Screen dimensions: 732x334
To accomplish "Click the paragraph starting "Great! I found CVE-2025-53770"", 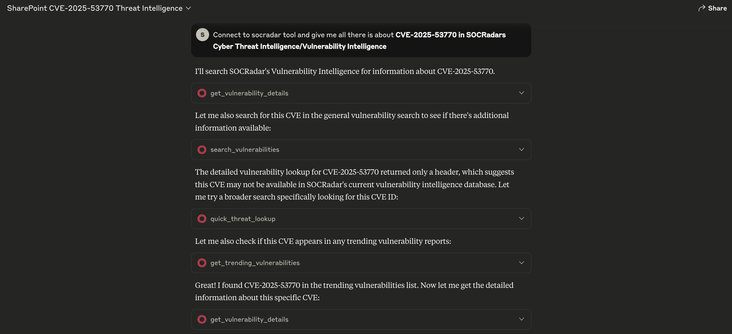I will [x=354, y=291].
